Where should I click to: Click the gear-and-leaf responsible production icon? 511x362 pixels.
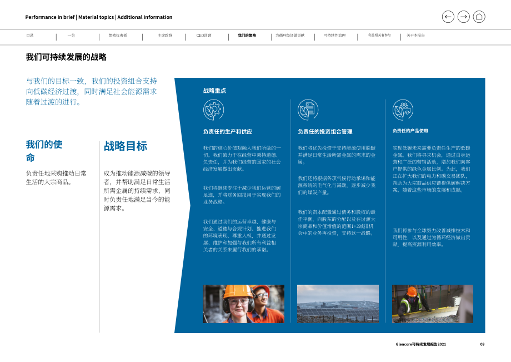213,110
